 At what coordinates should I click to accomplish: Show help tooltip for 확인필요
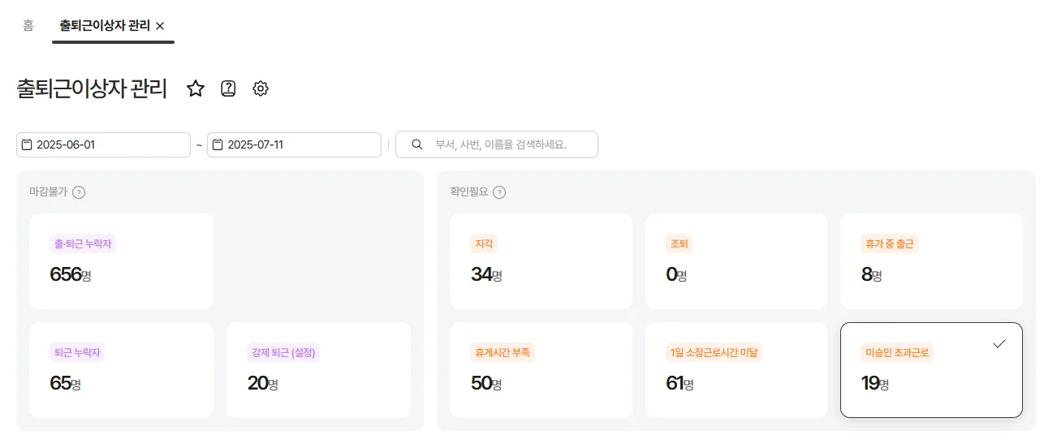pos(499,192)
